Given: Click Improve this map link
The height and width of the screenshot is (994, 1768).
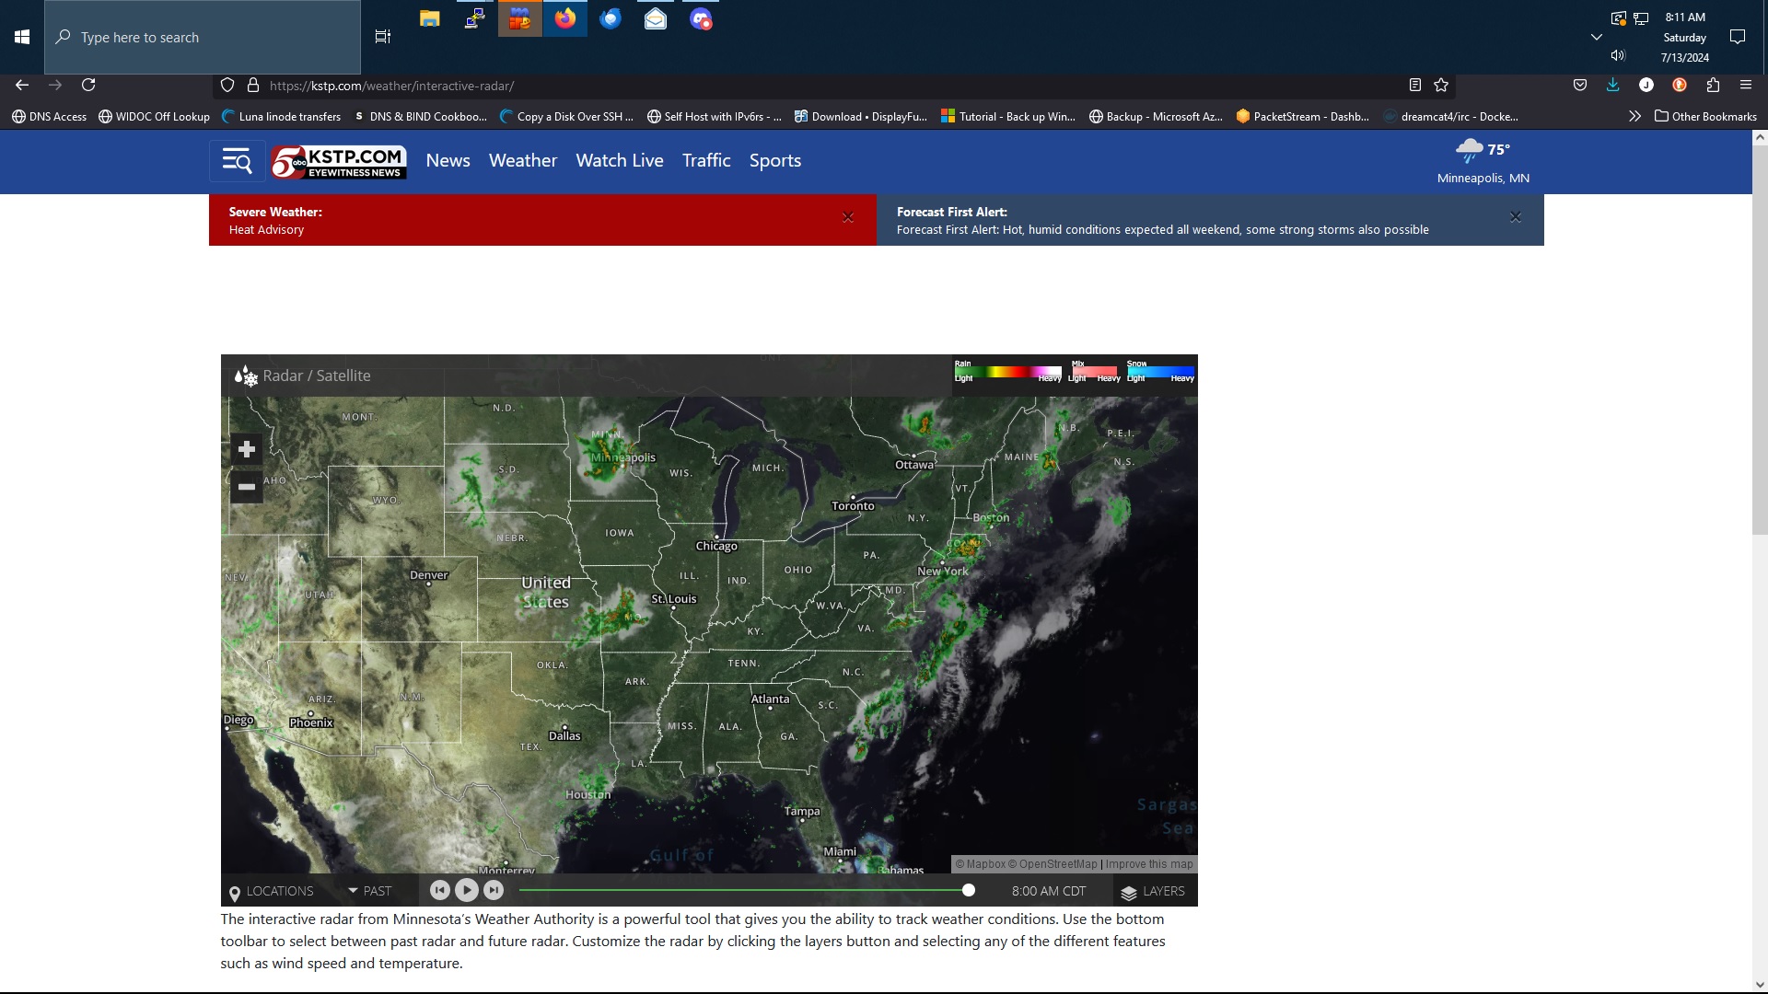Looking at the screenshot, I should (x=1149, y=864).
